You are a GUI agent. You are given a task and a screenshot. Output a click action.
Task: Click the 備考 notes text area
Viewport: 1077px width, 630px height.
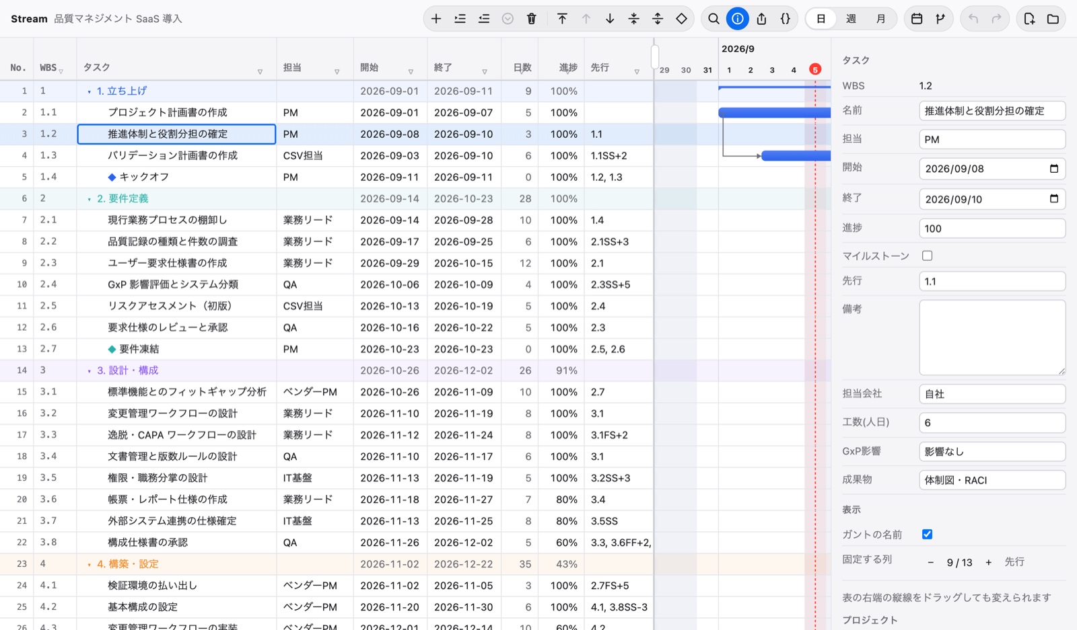pyautogui.click(x=992, y=338)
